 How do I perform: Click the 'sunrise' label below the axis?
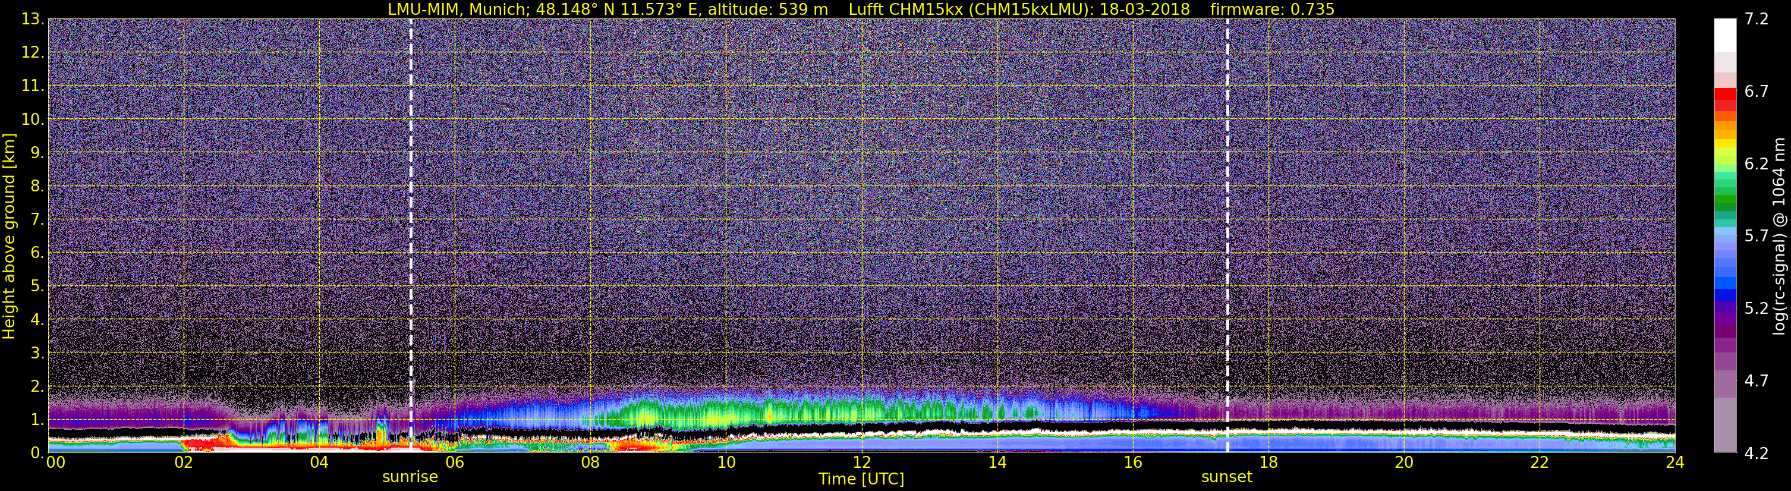(410, 477)
